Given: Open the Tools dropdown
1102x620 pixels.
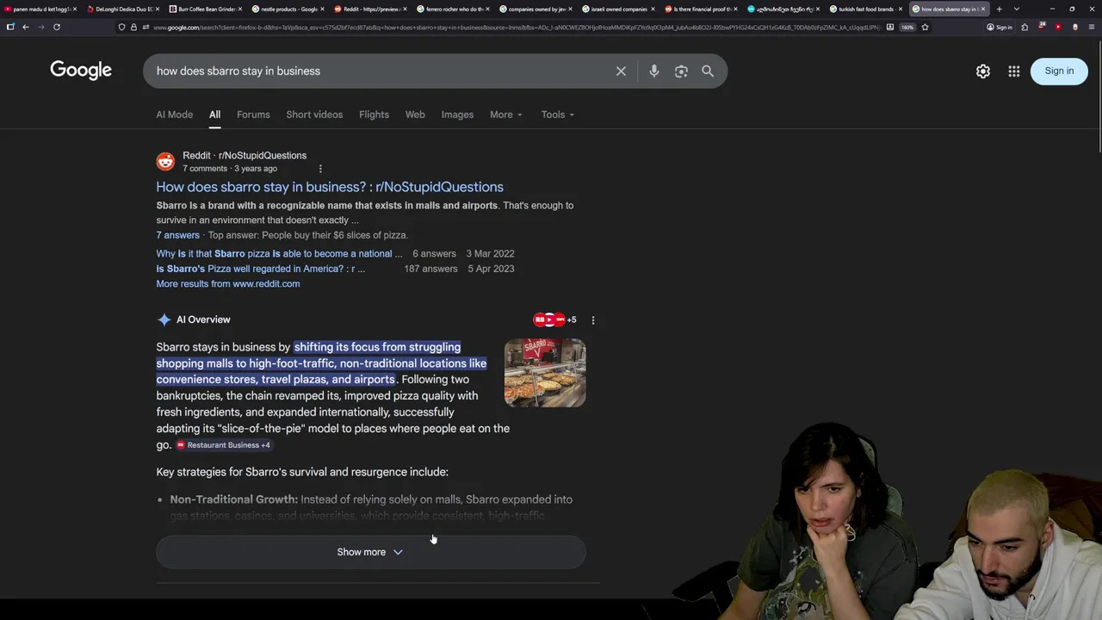Looking at the screenshot, I should (x=557, y=115).
